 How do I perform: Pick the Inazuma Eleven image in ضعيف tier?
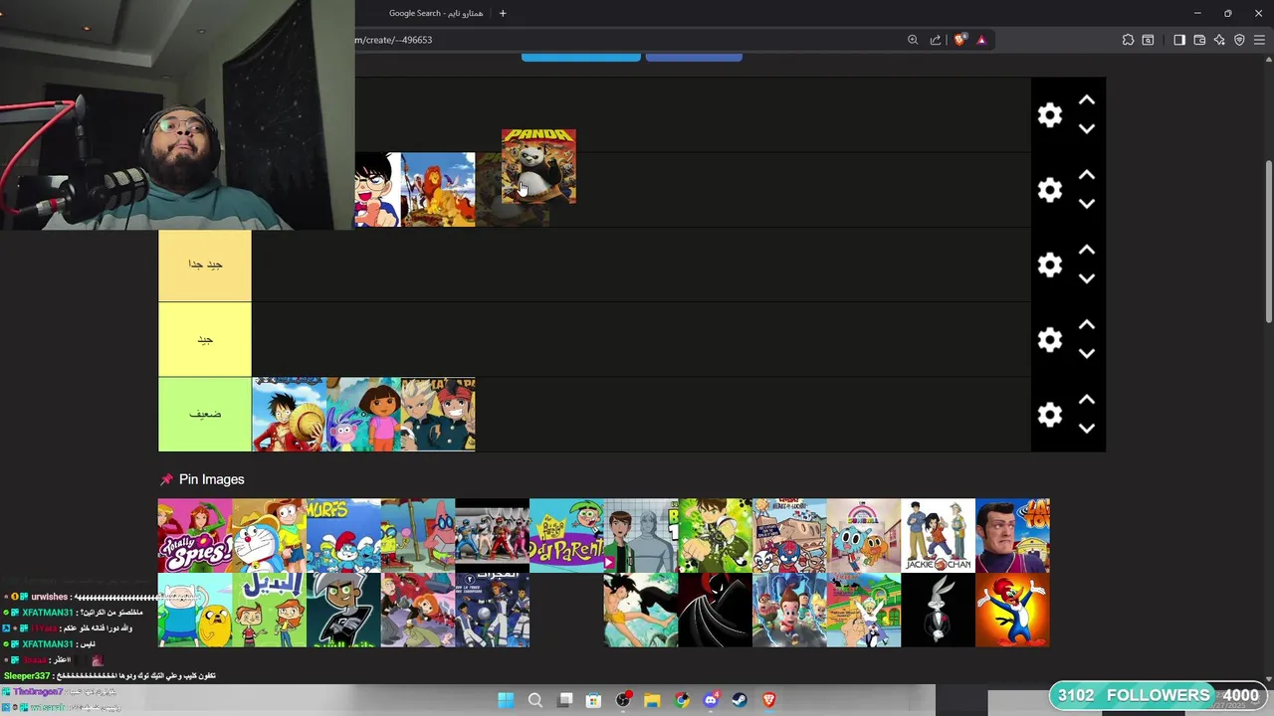tap(438, 414)
